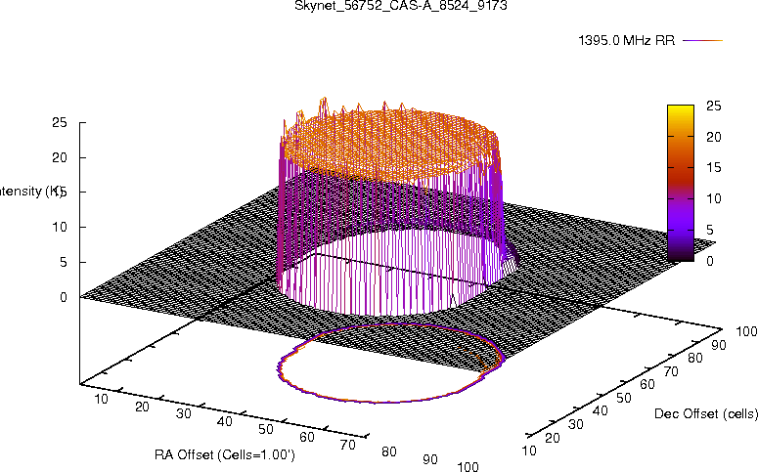758x472 pixels.
Task: Pick the RA Offset axis tick 80
Action: (389, 452)
